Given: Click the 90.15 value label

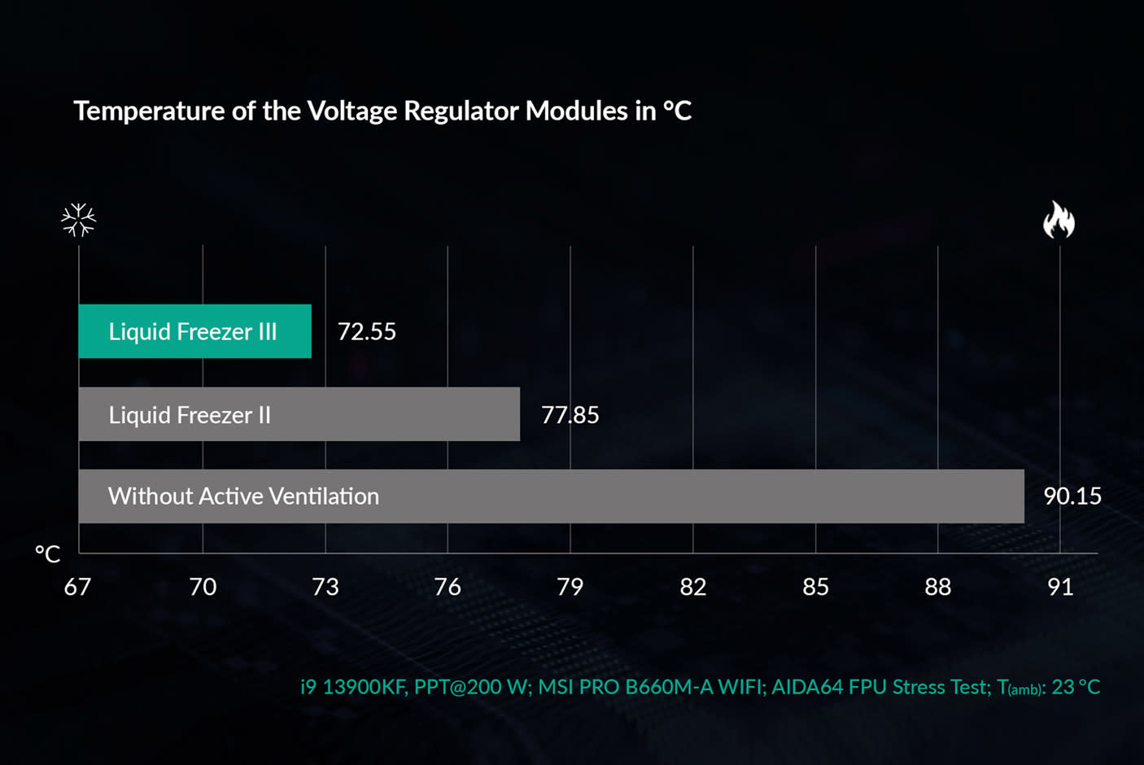Looking at the screenshot, I should point(1072,496).
